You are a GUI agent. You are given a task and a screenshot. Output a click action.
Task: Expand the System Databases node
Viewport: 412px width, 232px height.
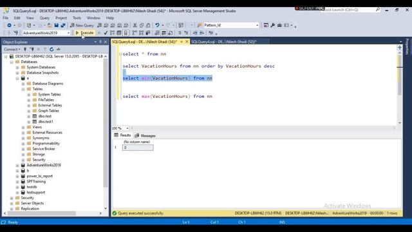[17, 67]
